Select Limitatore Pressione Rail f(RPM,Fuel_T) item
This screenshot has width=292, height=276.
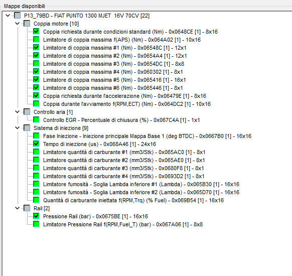coord(123,224)
